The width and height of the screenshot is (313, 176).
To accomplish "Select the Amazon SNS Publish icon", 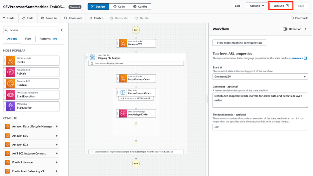I will click(10, 72).
